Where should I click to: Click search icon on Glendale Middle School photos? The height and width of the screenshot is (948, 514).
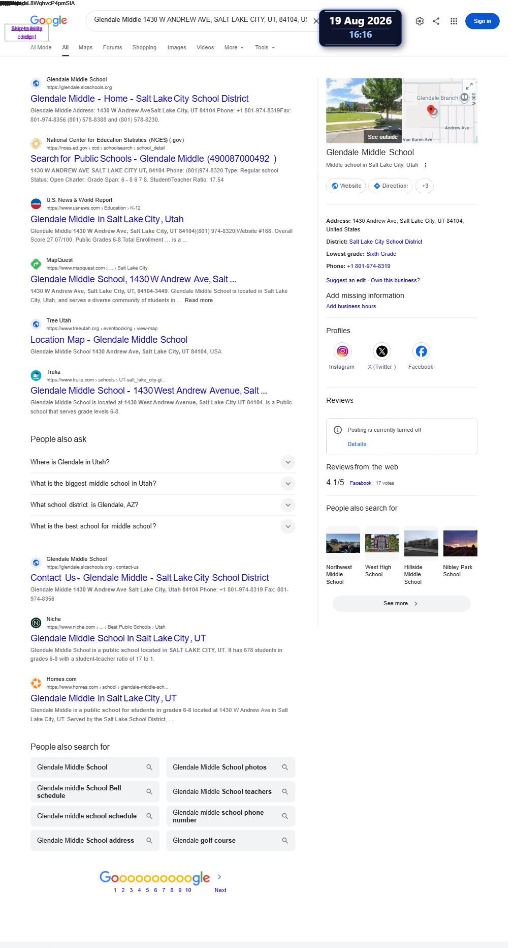pos(285,767)
